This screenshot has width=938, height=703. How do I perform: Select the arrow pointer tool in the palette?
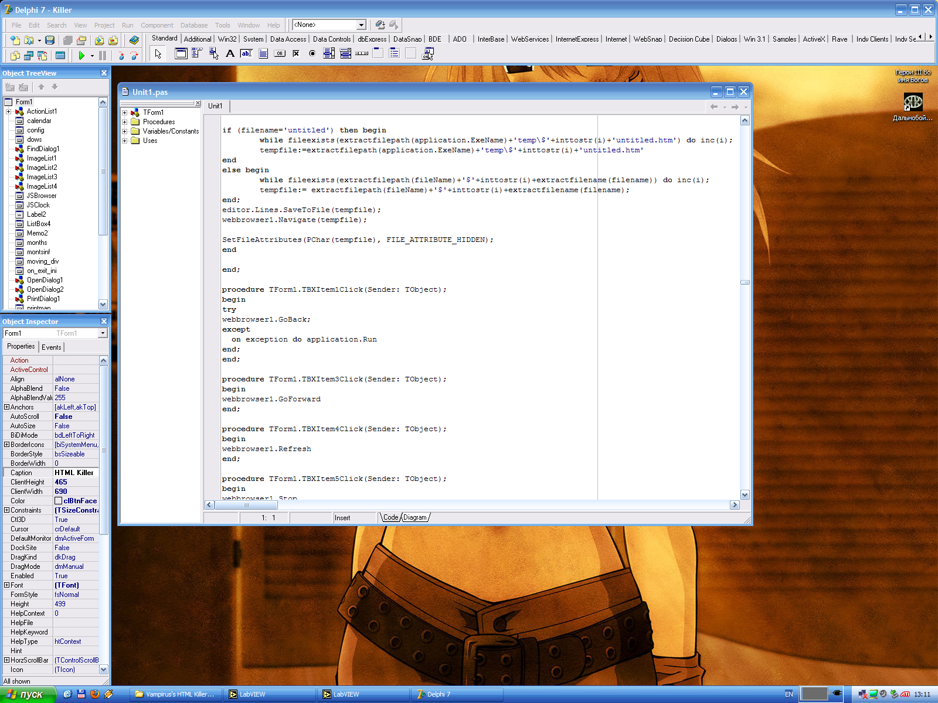pyautogui.click(x=158, y=54)
